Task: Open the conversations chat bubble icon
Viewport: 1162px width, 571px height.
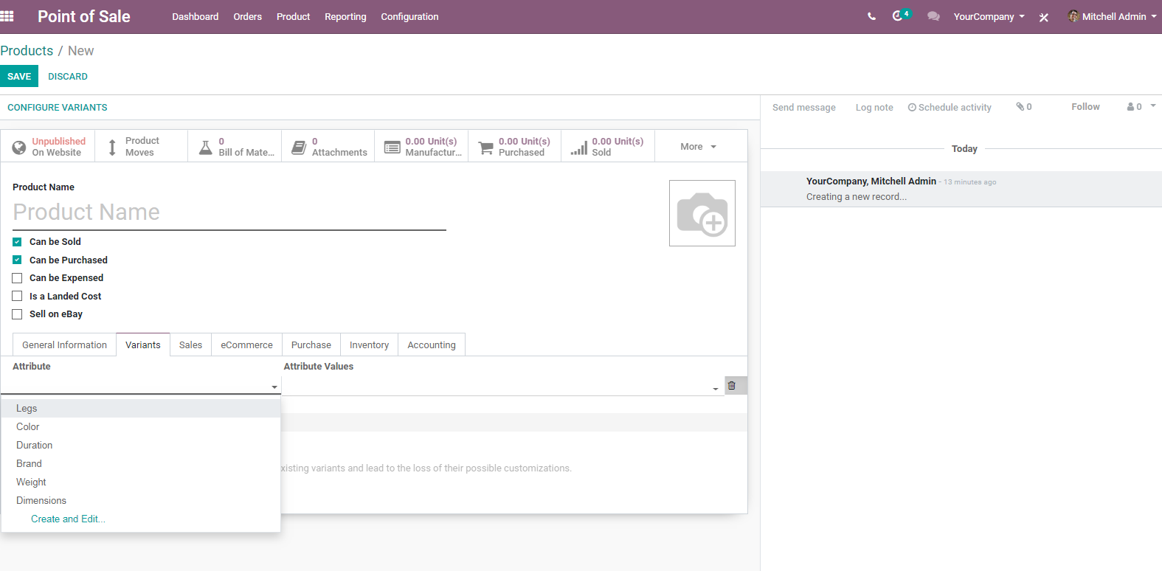Action: 933,16
